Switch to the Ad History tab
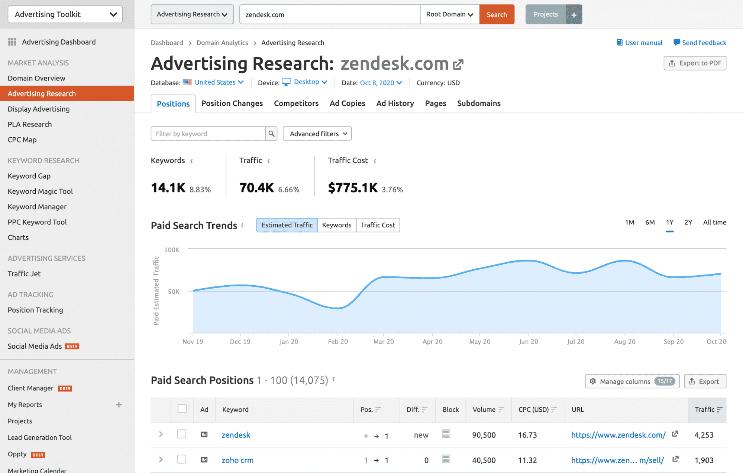Image resolution: width=743 pixels, height=473 pixels. click(x=395, y=103)
